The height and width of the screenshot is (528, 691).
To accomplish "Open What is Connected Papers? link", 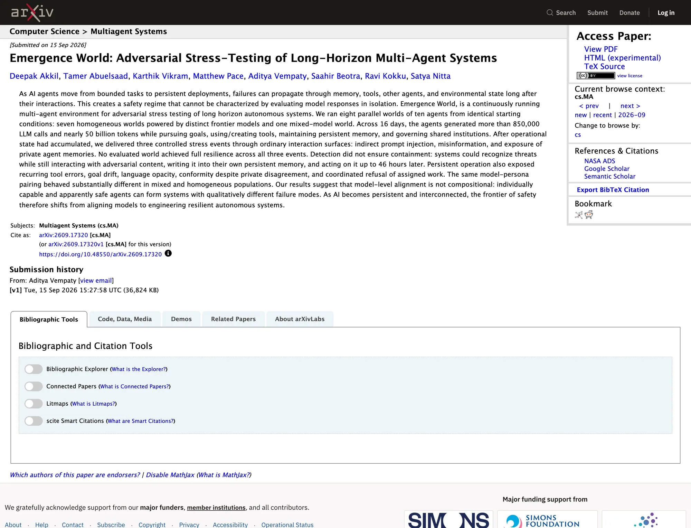I will click(x=134, y=386).
